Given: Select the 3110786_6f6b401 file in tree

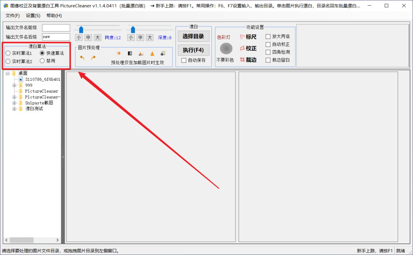Looking at the screenshot, I should [43, 79].
